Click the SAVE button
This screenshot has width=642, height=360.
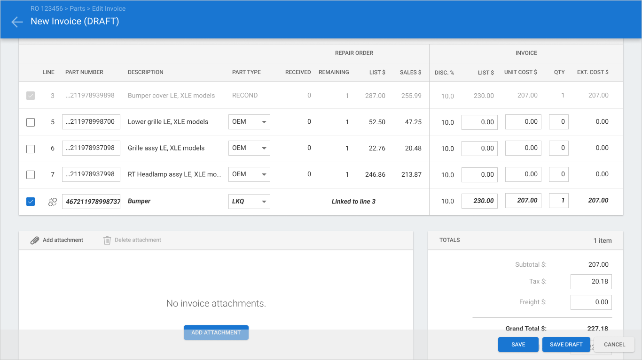click(x=518, y=345)
